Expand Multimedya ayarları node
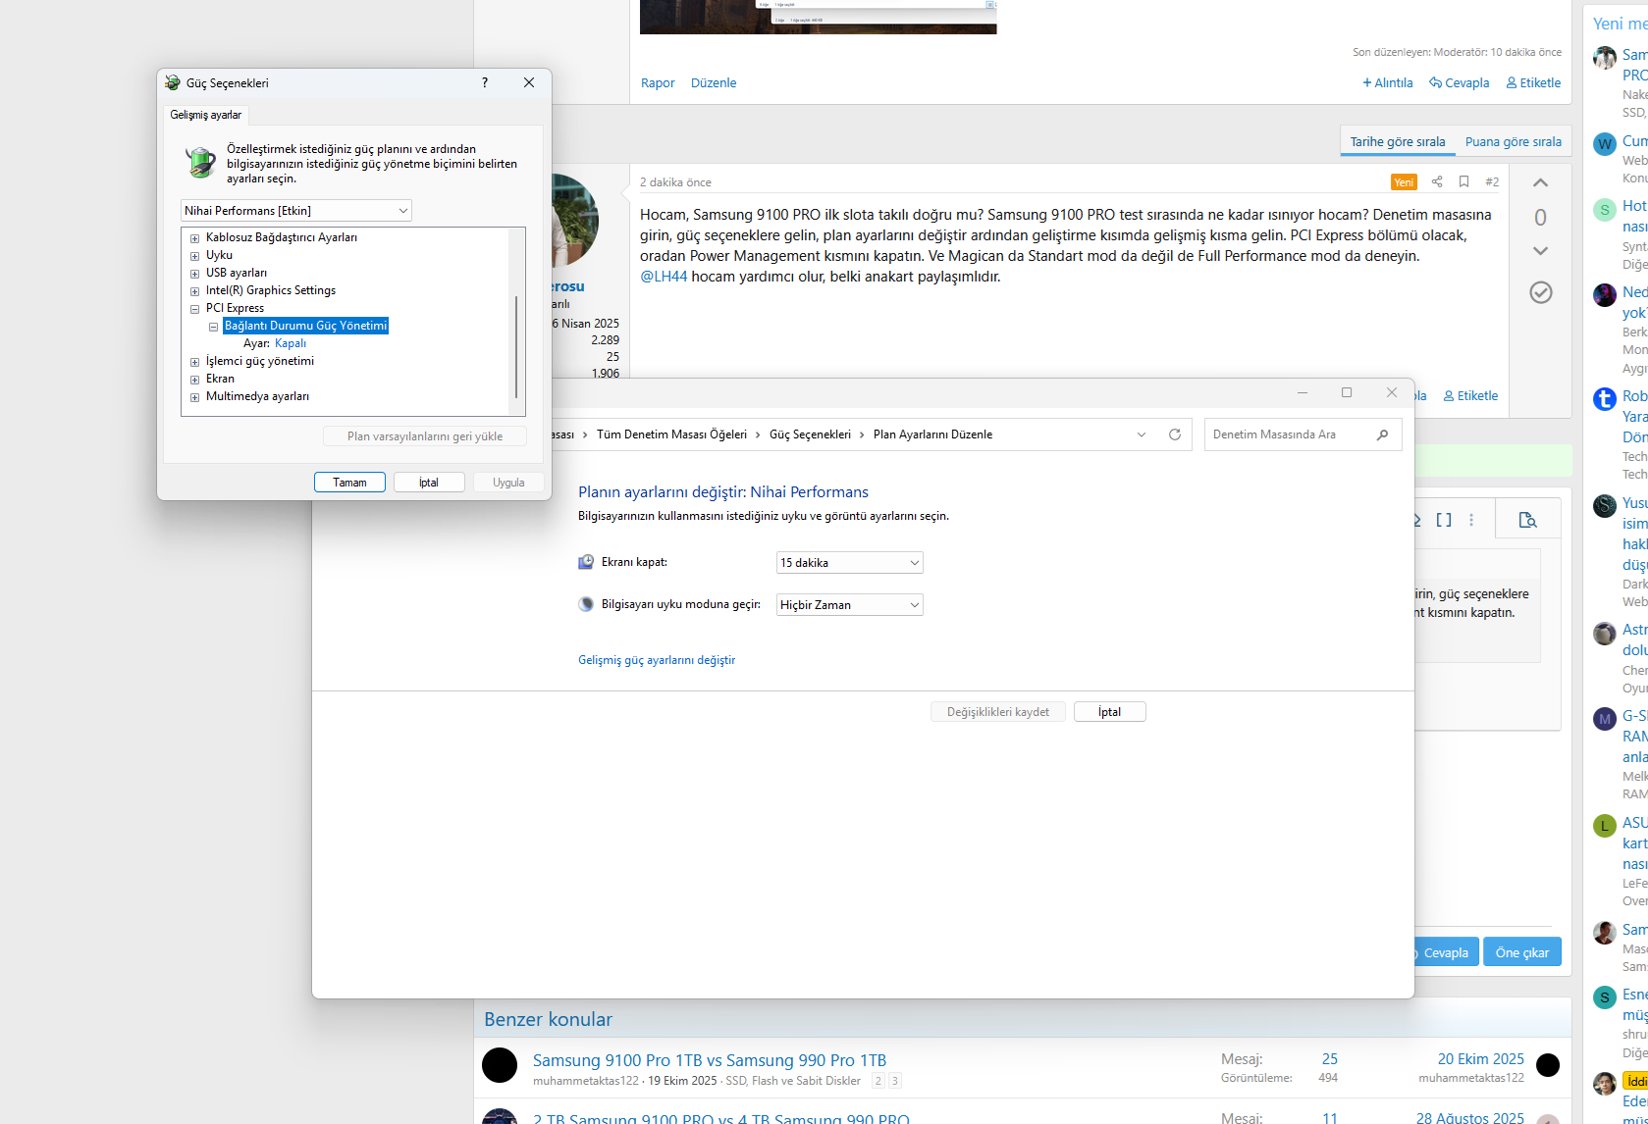Screen dimensions: 1648x1124 (x=194, y=397)
